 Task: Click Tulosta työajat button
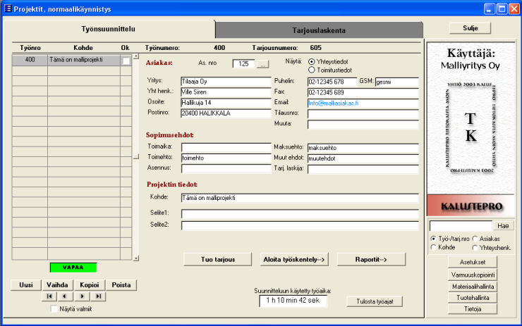[375, 301]
